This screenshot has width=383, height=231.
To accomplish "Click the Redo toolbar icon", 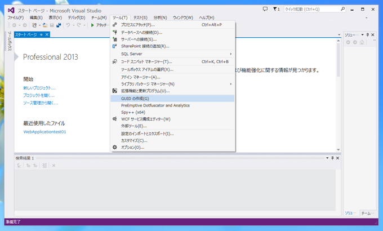I will [x=79, y=25].
